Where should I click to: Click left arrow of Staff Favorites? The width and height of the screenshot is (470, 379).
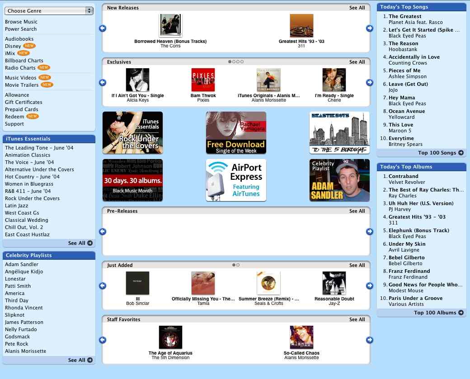click(x=103, y=340)
